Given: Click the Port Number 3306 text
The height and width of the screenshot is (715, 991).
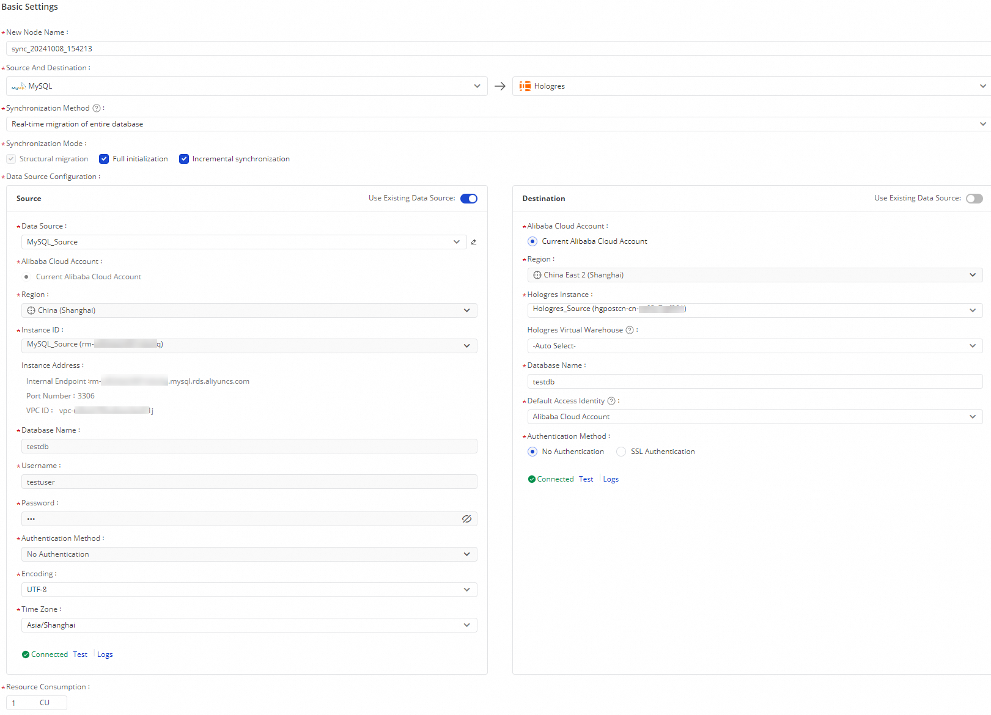Looking at the screenshot, I should (61, 396).
